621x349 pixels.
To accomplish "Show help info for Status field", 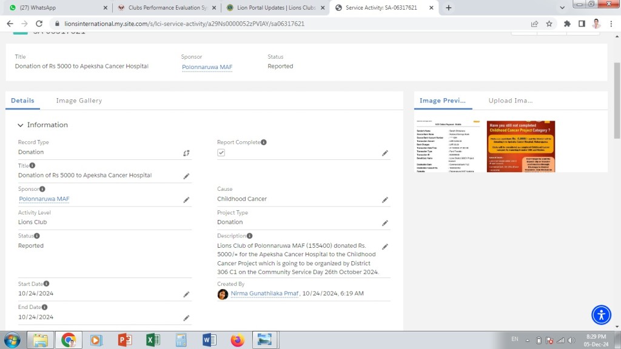I will [x=36, y=236].
